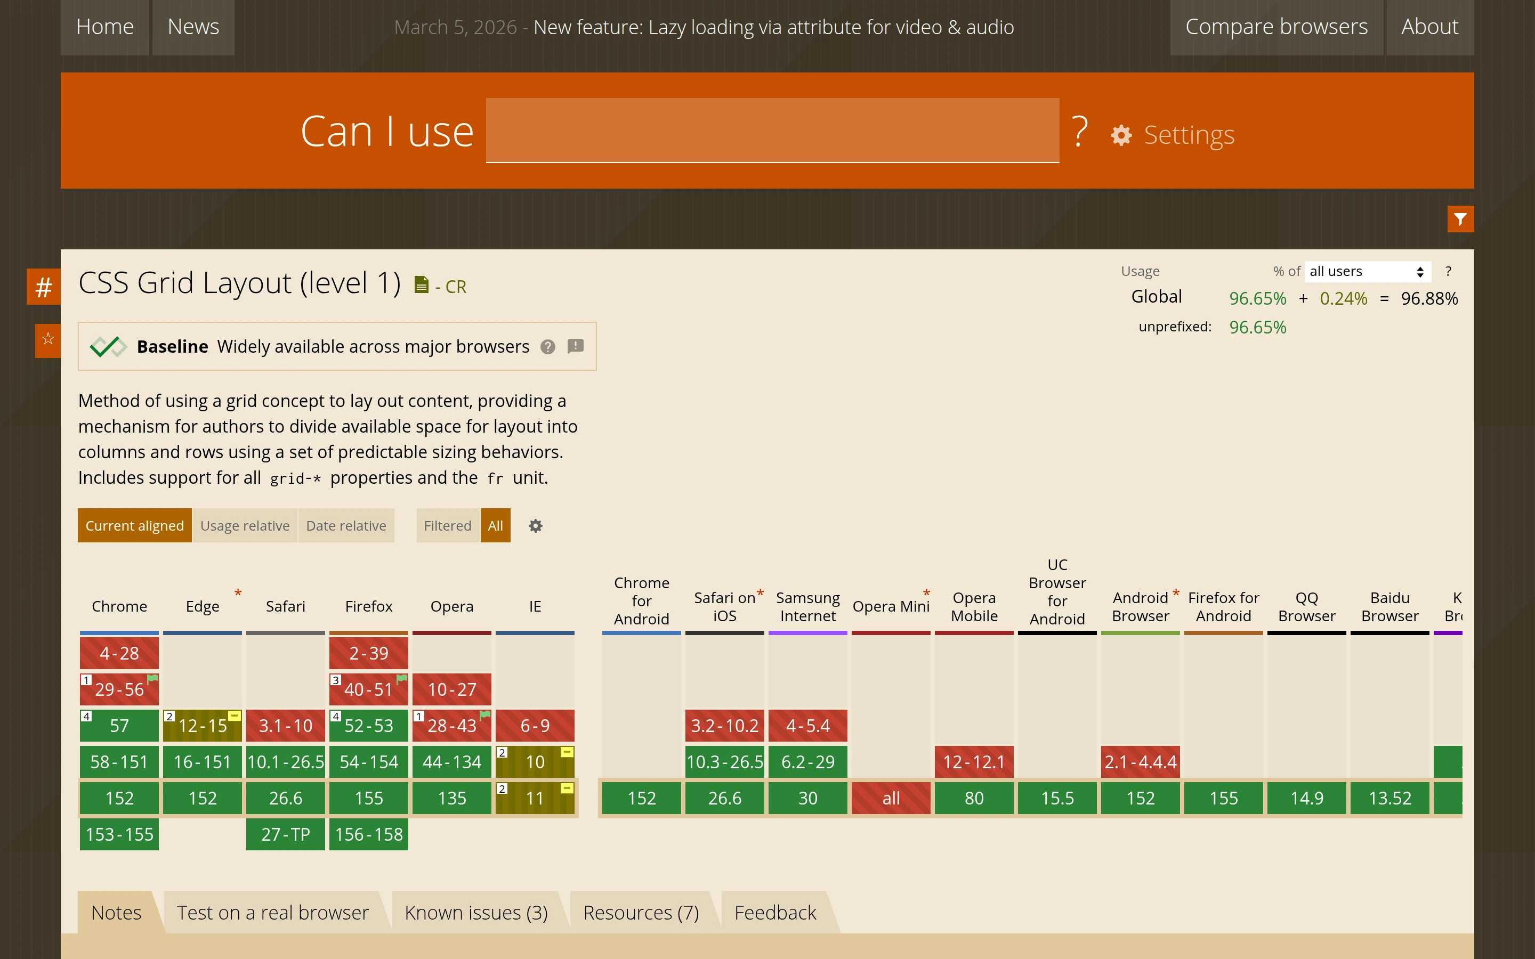Image resolution: width=1535 pixels, height=959 pixels.
Task: Open Compare browsers
Action: coord(1276,27)
